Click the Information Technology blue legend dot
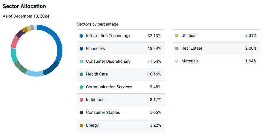Viewport: 264px width, 137px height. (x=81, y=36)
